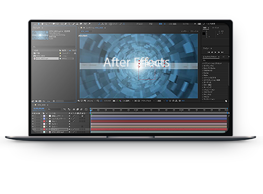Switch to the プロジェクト panel tab

pyautogui.click(x=37, y=28)
